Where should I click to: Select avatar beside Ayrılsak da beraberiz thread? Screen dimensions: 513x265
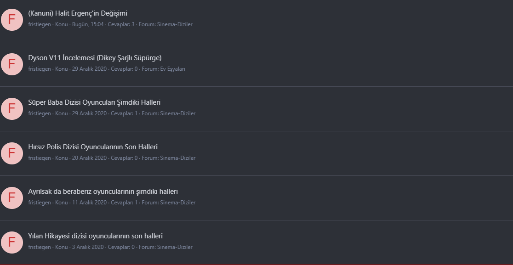(12, 198)
